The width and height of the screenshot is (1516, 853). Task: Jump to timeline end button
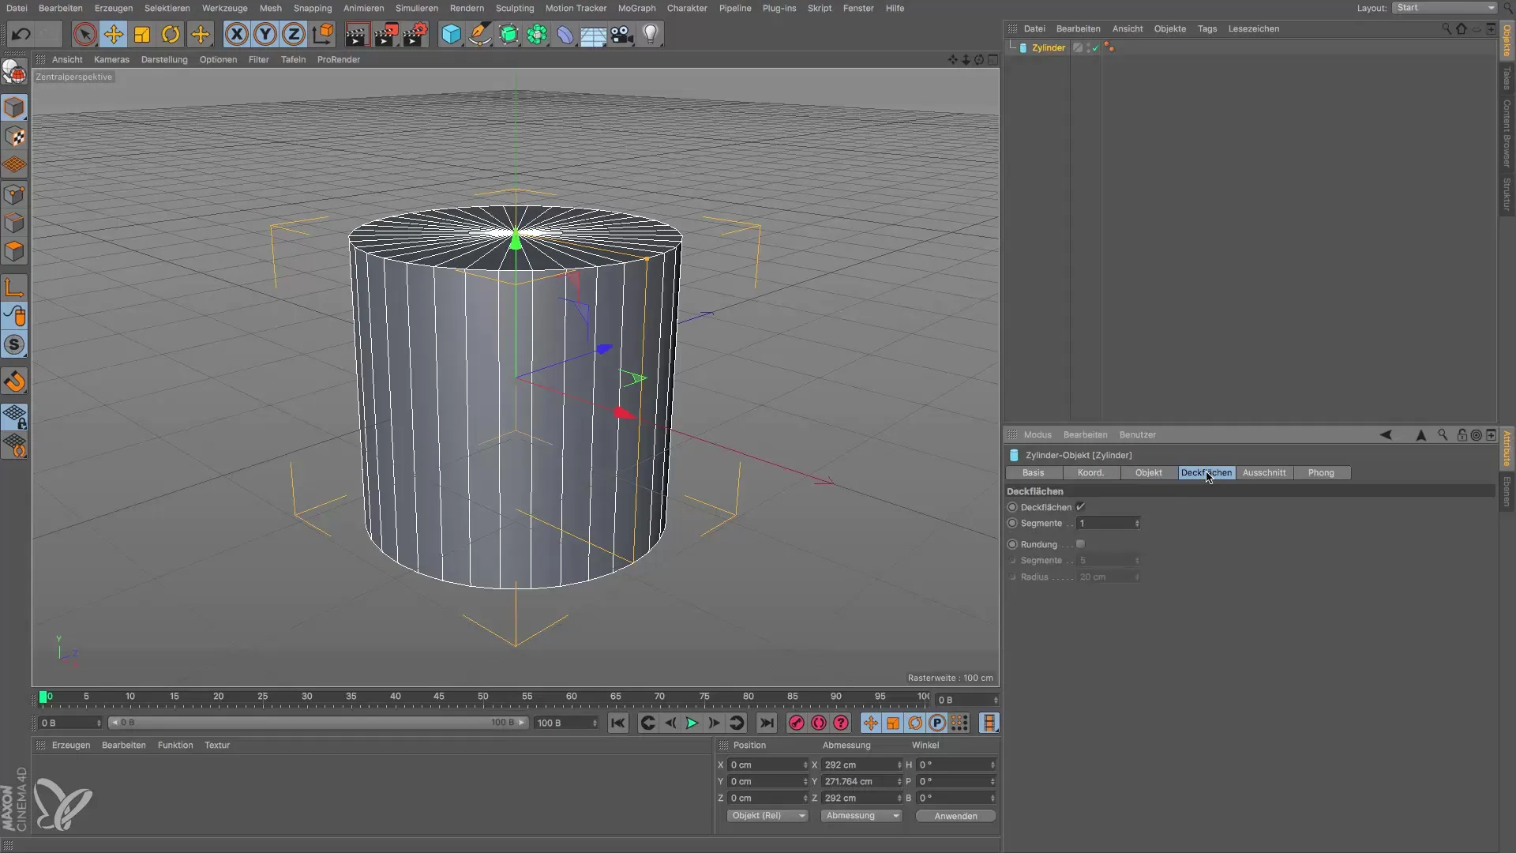[x=766, y=723]
